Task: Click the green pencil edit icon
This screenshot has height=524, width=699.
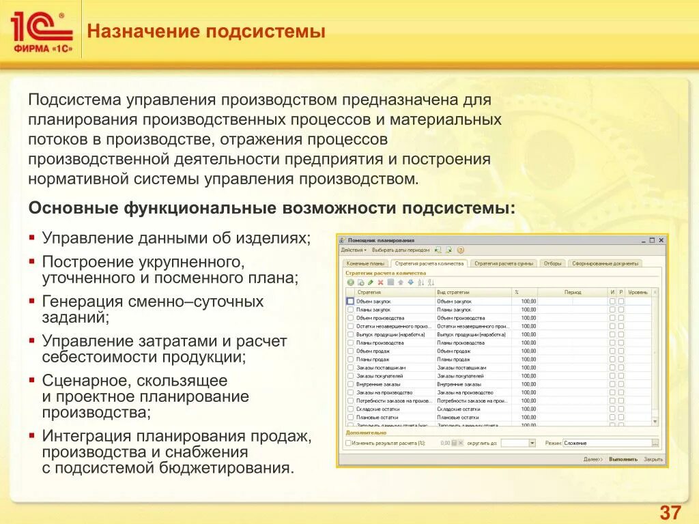Action: pos(371,282)
